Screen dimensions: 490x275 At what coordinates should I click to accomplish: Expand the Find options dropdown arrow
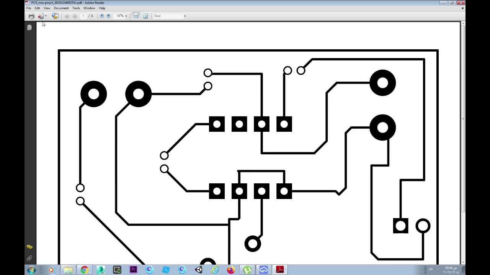(x=185, y=16)
